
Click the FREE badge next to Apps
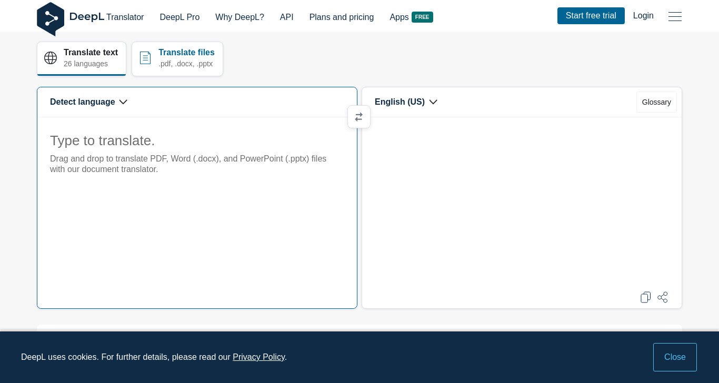(x=422, y=17)
